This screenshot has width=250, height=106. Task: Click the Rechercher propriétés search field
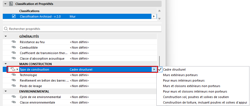[x=82, y=29]
